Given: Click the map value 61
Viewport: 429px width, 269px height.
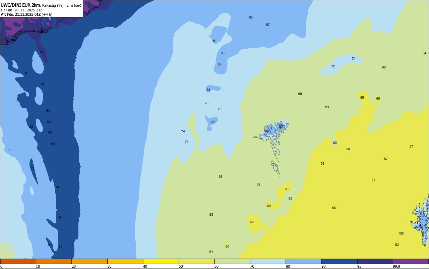Looking at the screenshot, I should (211, 252).
